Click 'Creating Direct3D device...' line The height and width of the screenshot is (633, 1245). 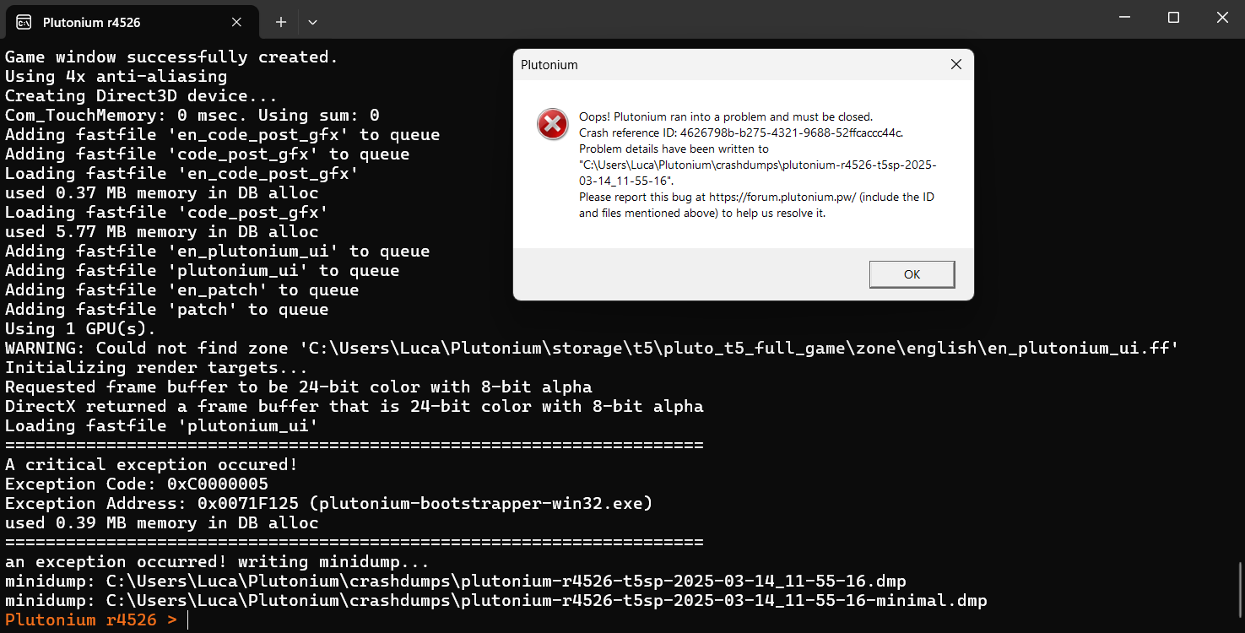142,96
